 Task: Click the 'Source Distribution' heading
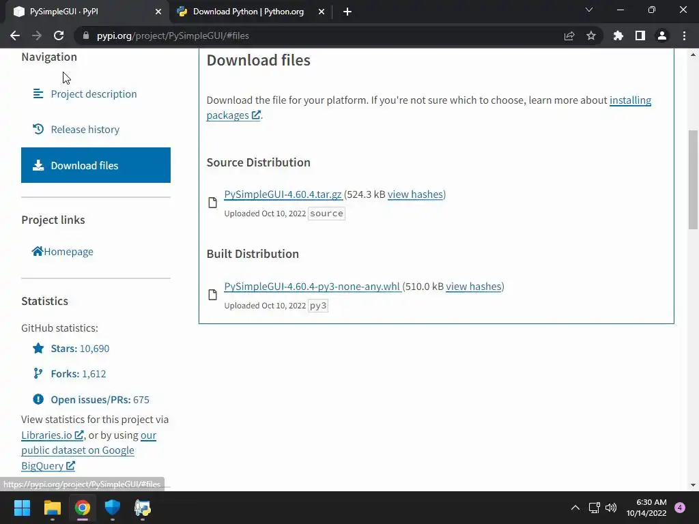(x=259, y=162)
